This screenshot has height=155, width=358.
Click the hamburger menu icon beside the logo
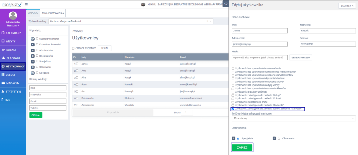pos(27,4)
